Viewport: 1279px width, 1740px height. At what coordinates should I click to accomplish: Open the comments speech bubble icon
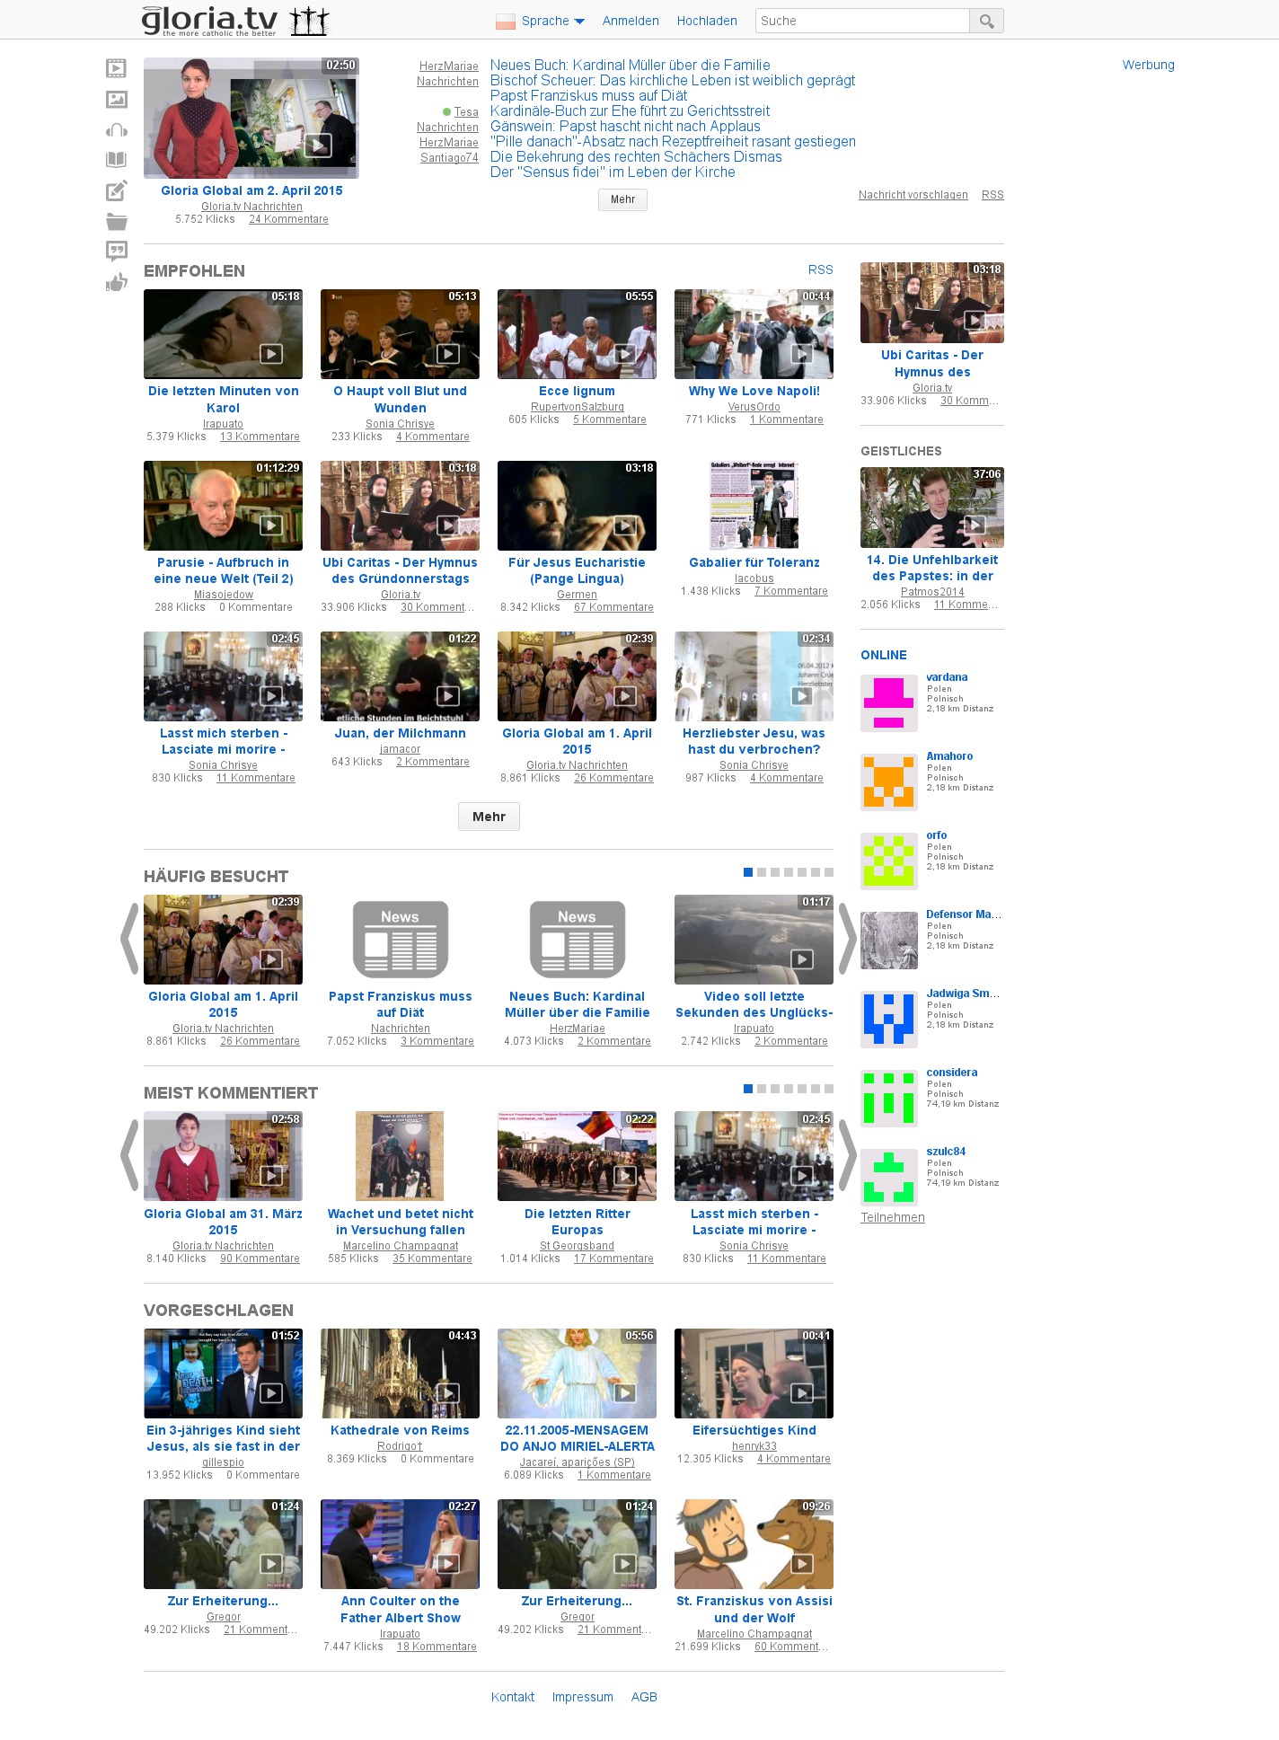point(117,252)
